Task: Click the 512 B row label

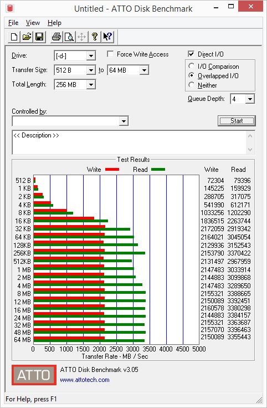Action: (23, 181)
